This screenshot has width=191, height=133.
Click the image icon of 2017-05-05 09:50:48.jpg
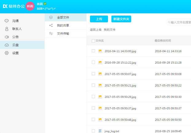[x=100, y=120]
